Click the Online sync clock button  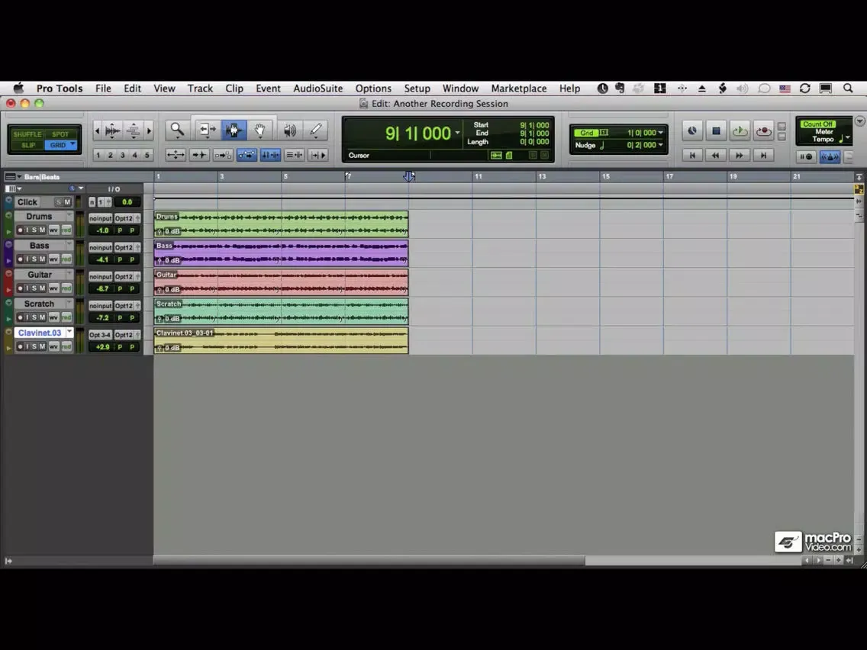point(692,131)
